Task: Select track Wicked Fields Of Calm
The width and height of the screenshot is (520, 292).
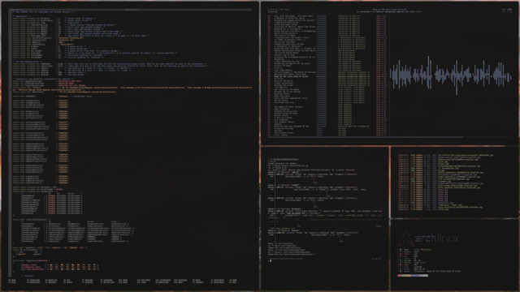Action: click(x=286, y=114)
